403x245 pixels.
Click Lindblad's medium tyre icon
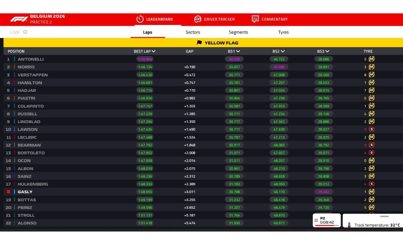coord(371,122)
